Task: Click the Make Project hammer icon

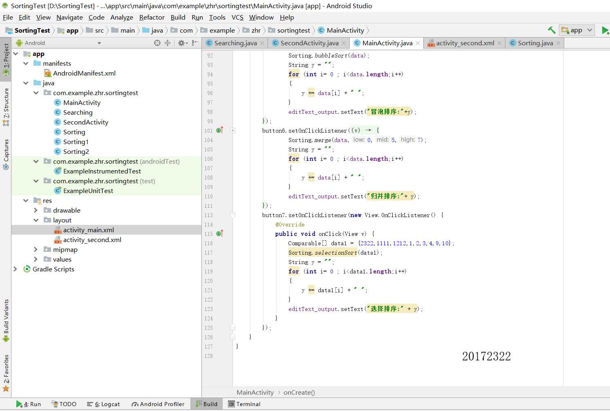Action: point(552,30)
